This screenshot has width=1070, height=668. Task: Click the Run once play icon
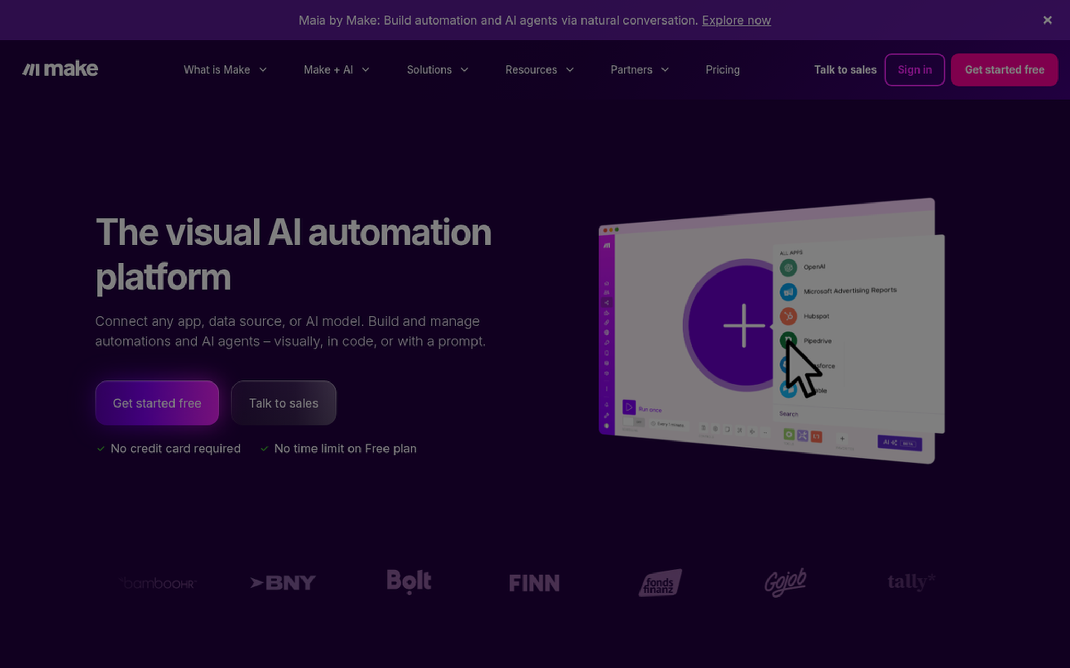click(x=629, y=407)
